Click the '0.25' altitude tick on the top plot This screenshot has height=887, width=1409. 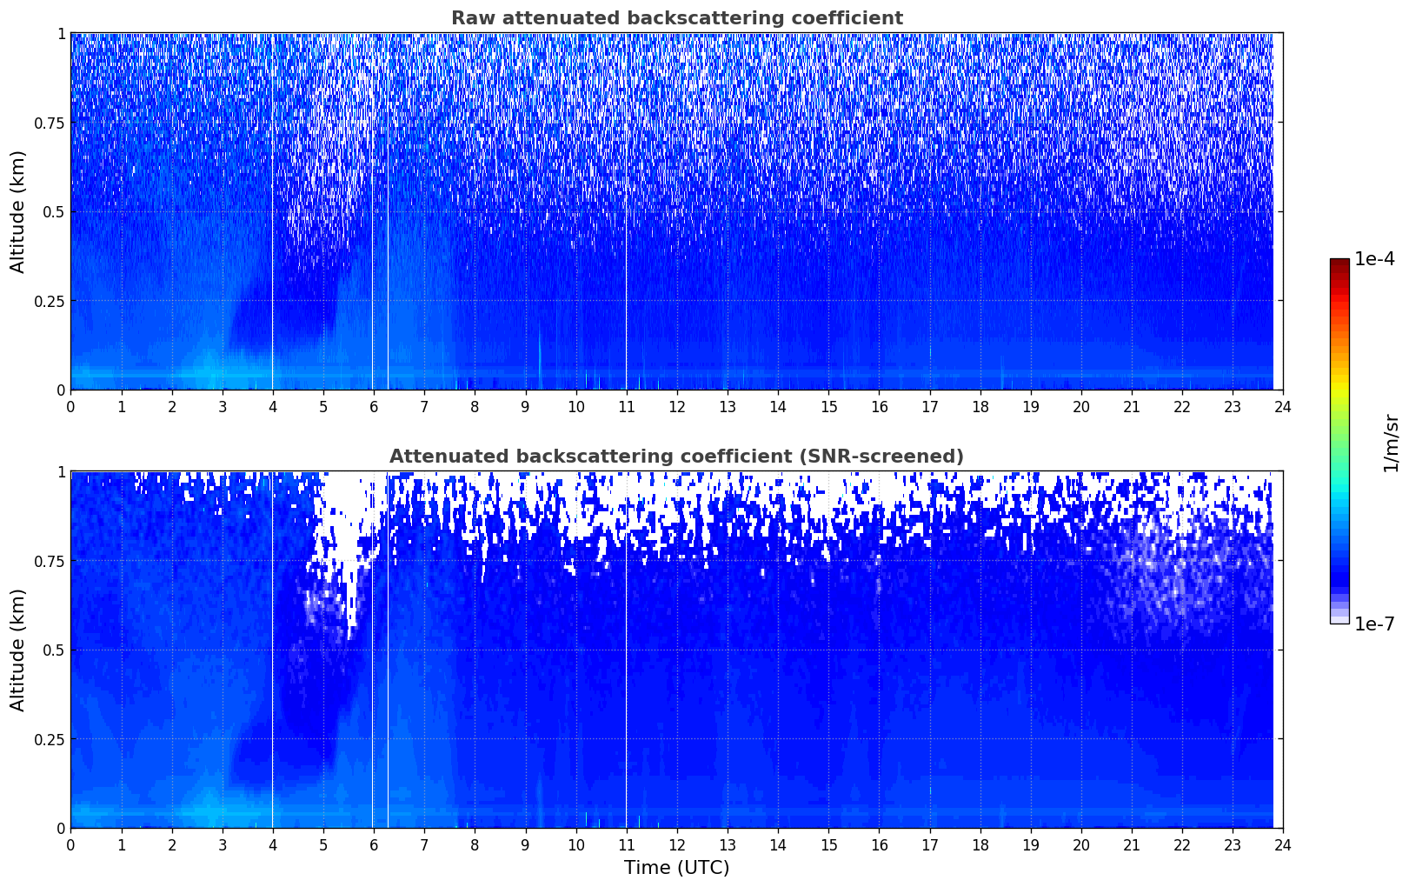(x=50, y=301)
